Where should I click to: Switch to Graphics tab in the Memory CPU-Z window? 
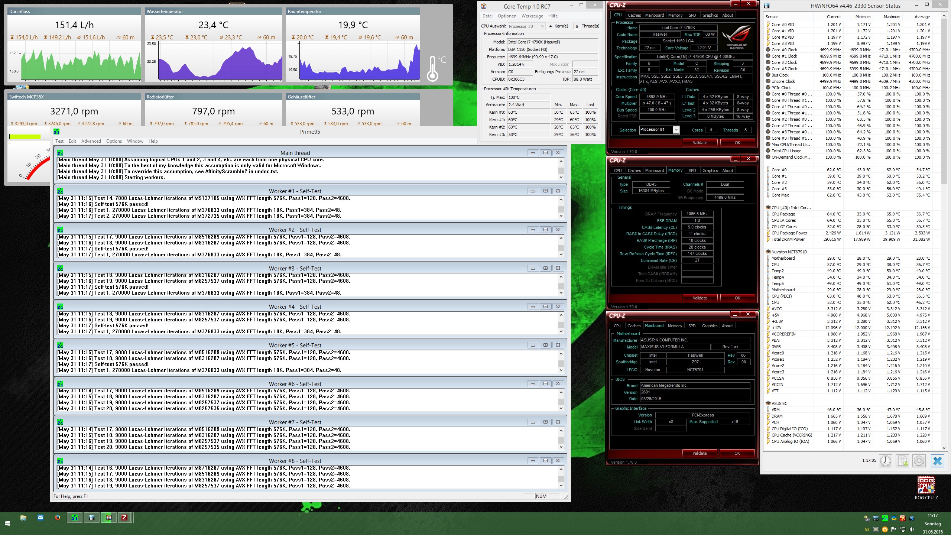710,171
